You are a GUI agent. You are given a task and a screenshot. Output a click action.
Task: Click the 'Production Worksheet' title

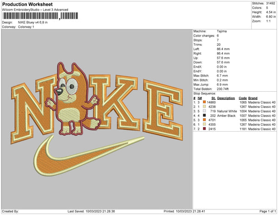tap(27, 4)
